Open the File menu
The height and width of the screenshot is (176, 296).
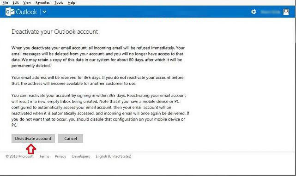pyautogui.click(x=5, y=2)
